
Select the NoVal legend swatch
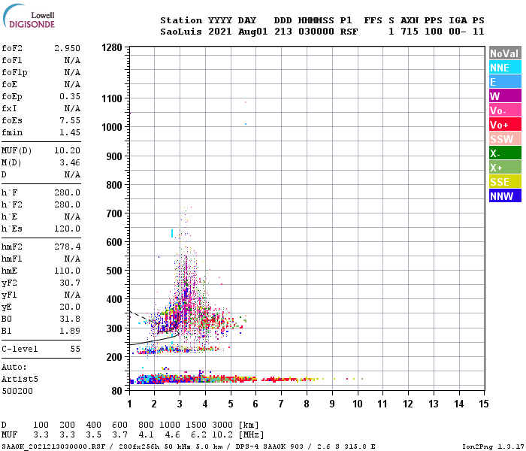coord(505,53)
